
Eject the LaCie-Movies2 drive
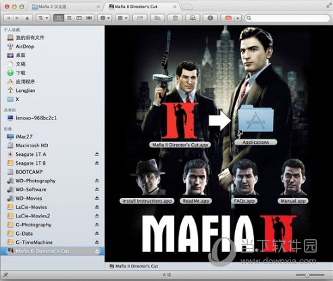tap(97, 215)
